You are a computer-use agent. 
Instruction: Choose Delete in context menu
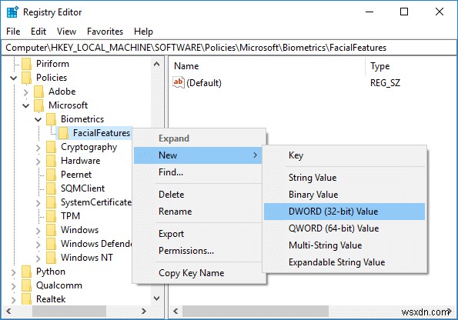(198, 195)
